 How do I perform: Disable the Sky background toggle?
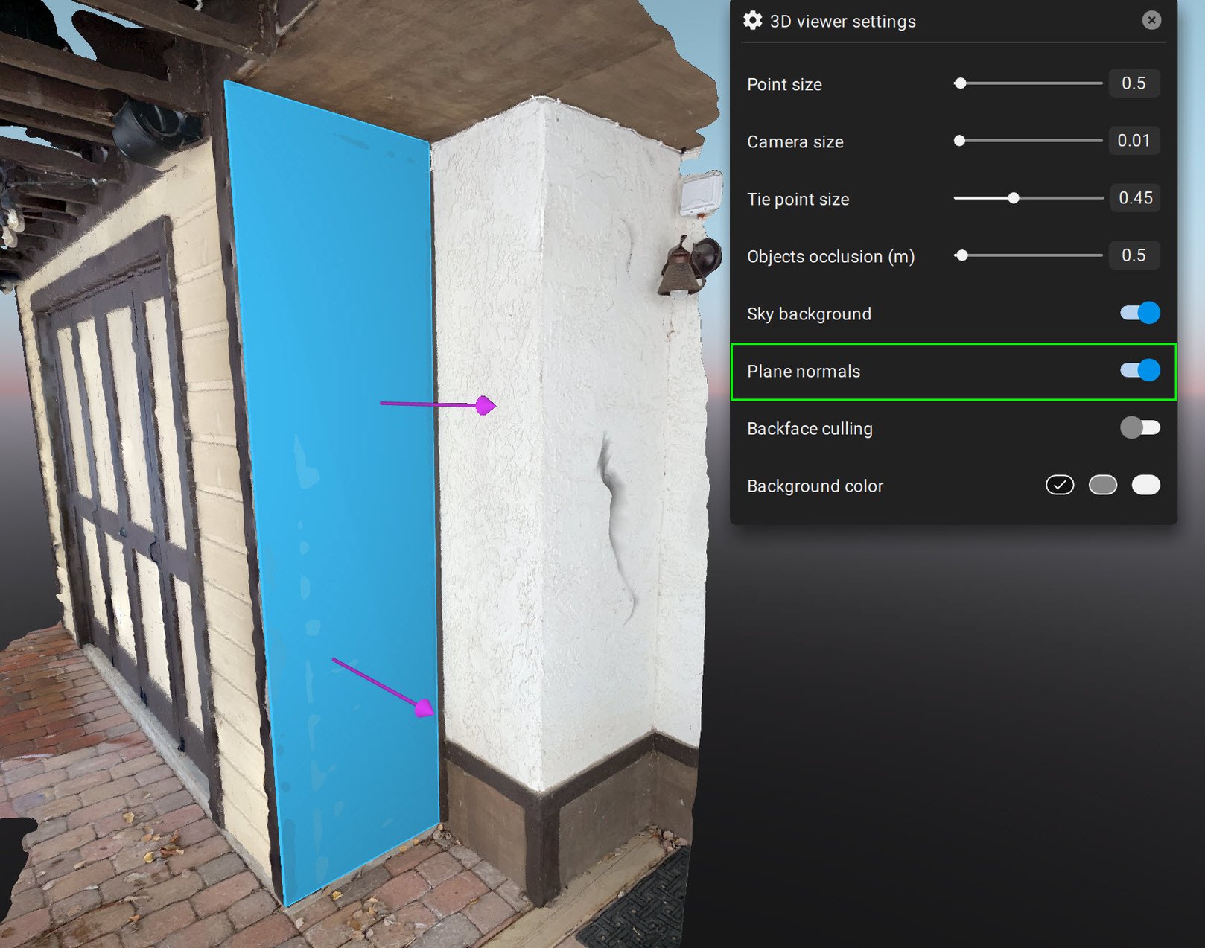coord(1139,313)
